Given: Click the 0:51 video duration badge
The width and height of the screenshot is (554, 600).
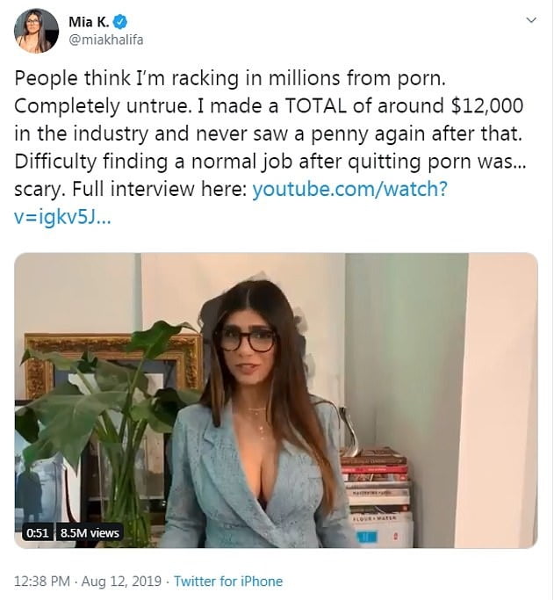Looking at the screenshot, I should coord(36,532).
